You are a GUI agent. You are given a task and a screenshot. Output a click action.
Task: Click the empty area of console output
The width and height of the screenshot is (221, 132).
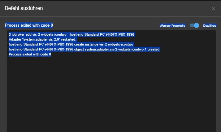tap(111, 93)
